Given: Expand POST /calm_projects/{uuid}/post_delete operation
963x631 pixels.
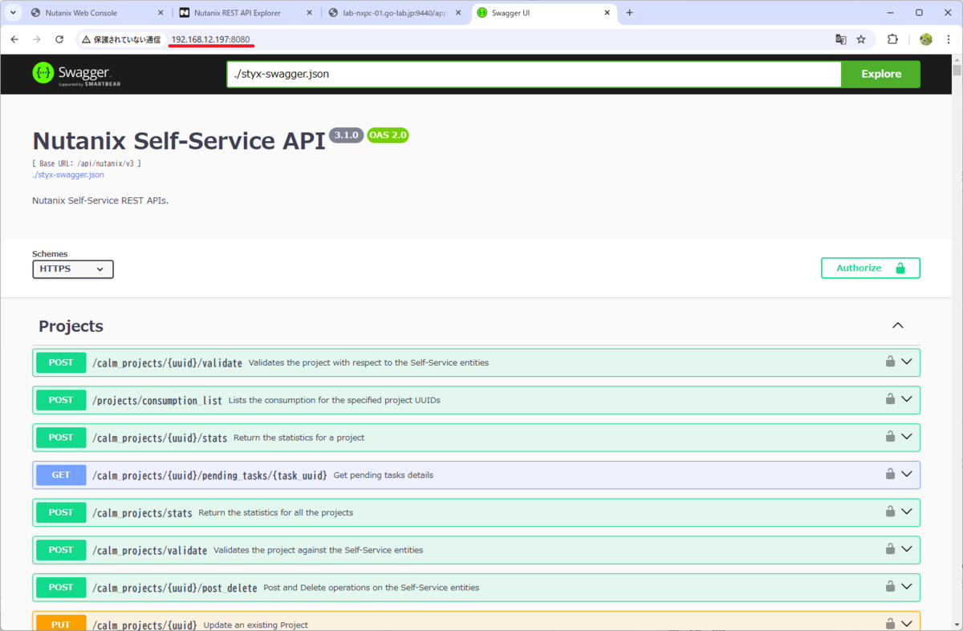Looking at the screenshot, I should (x=907, y=587).
